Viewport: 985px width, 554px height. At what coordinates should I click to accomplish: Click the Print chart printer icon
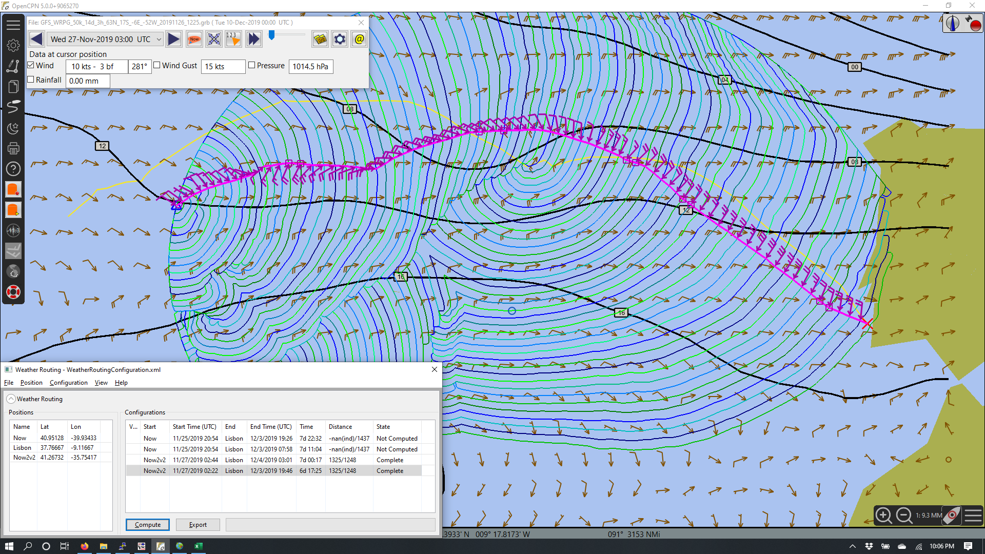click(13, 148)
